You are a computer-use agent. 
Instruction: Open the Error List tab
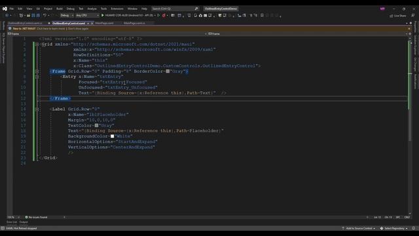click(12, 222)
